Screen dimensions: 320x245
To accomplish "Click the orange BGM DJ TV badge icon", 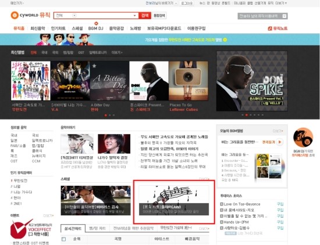I will click(303, 138).
